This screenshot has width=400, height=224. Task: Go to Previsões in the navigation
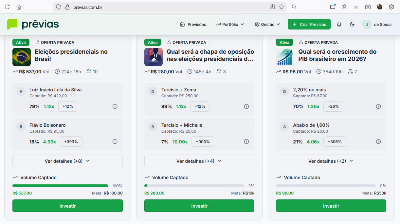[193, 24]
